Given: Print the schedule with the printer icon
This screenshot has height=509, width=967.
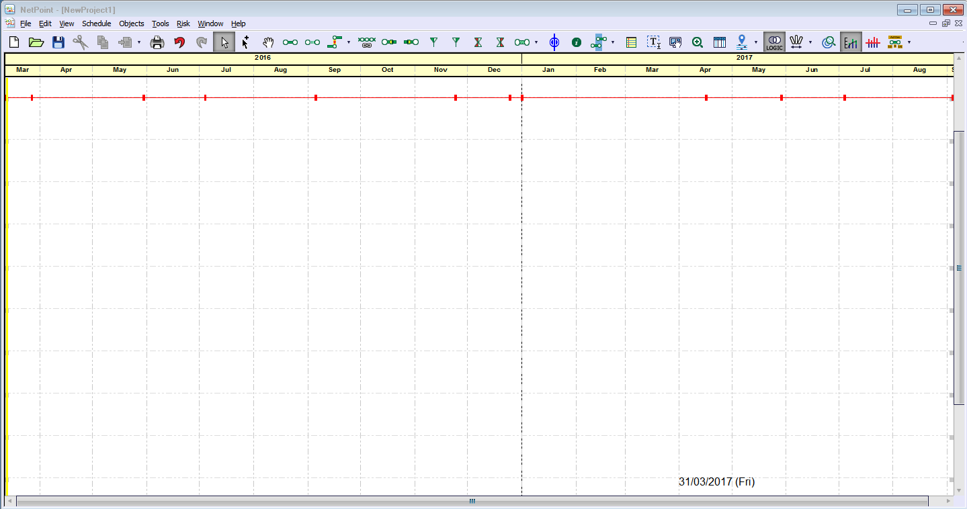Looking at the screenshot, I should [x=157, y=42].
